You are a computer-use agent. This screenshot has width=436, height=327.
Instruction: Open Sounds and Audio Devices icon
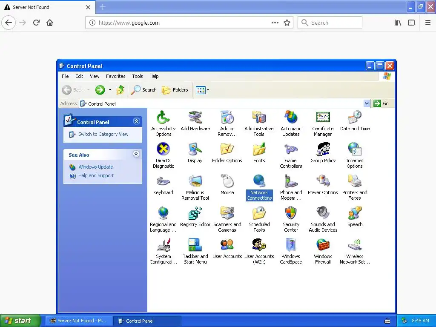click(323, 219)
